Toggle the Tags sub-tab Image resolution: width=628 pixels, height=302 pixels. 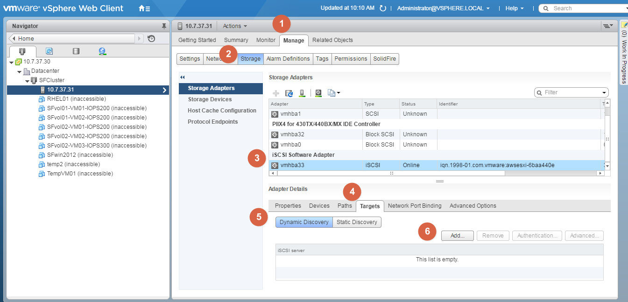(x=322, y=59)
